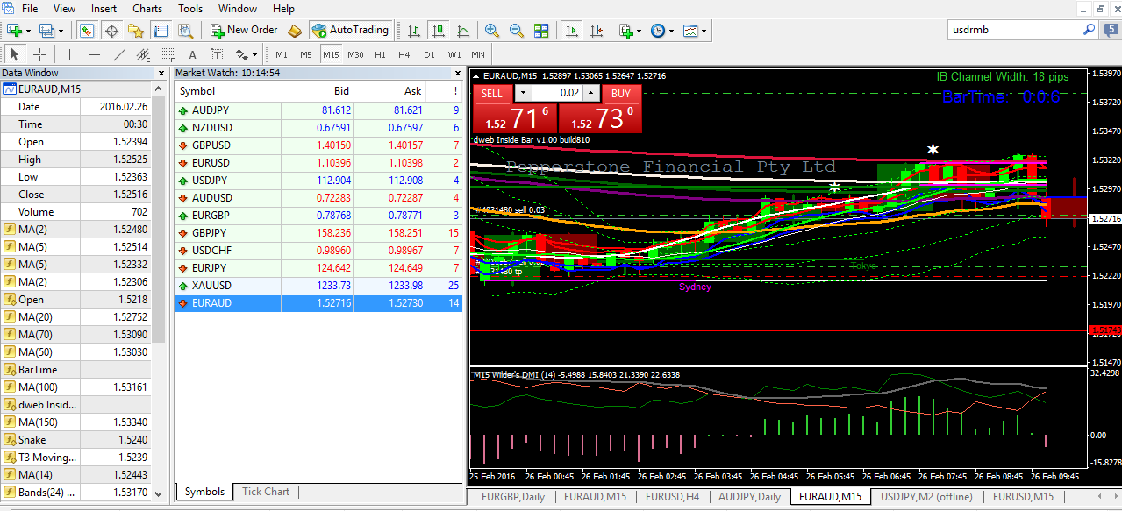Zoom out of the chart
Viewport: 1122px width, 511px height.
(517, 30)
